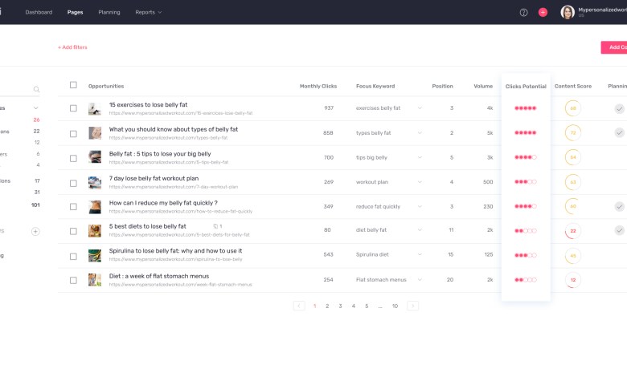The image size is (627, 377).
Task: Go to Dashboard in navigation
Action: tap(39, 12)
